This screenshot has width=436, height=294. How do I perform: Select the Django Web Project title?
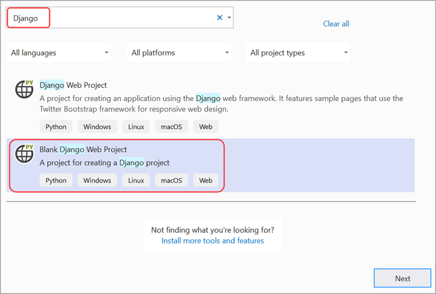click(x=73, y=85)
